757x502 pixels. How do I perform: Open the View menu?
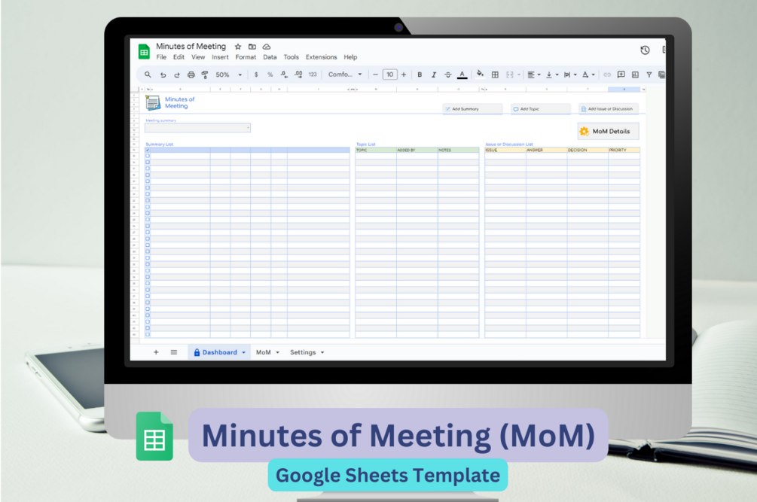pos(198,57)
